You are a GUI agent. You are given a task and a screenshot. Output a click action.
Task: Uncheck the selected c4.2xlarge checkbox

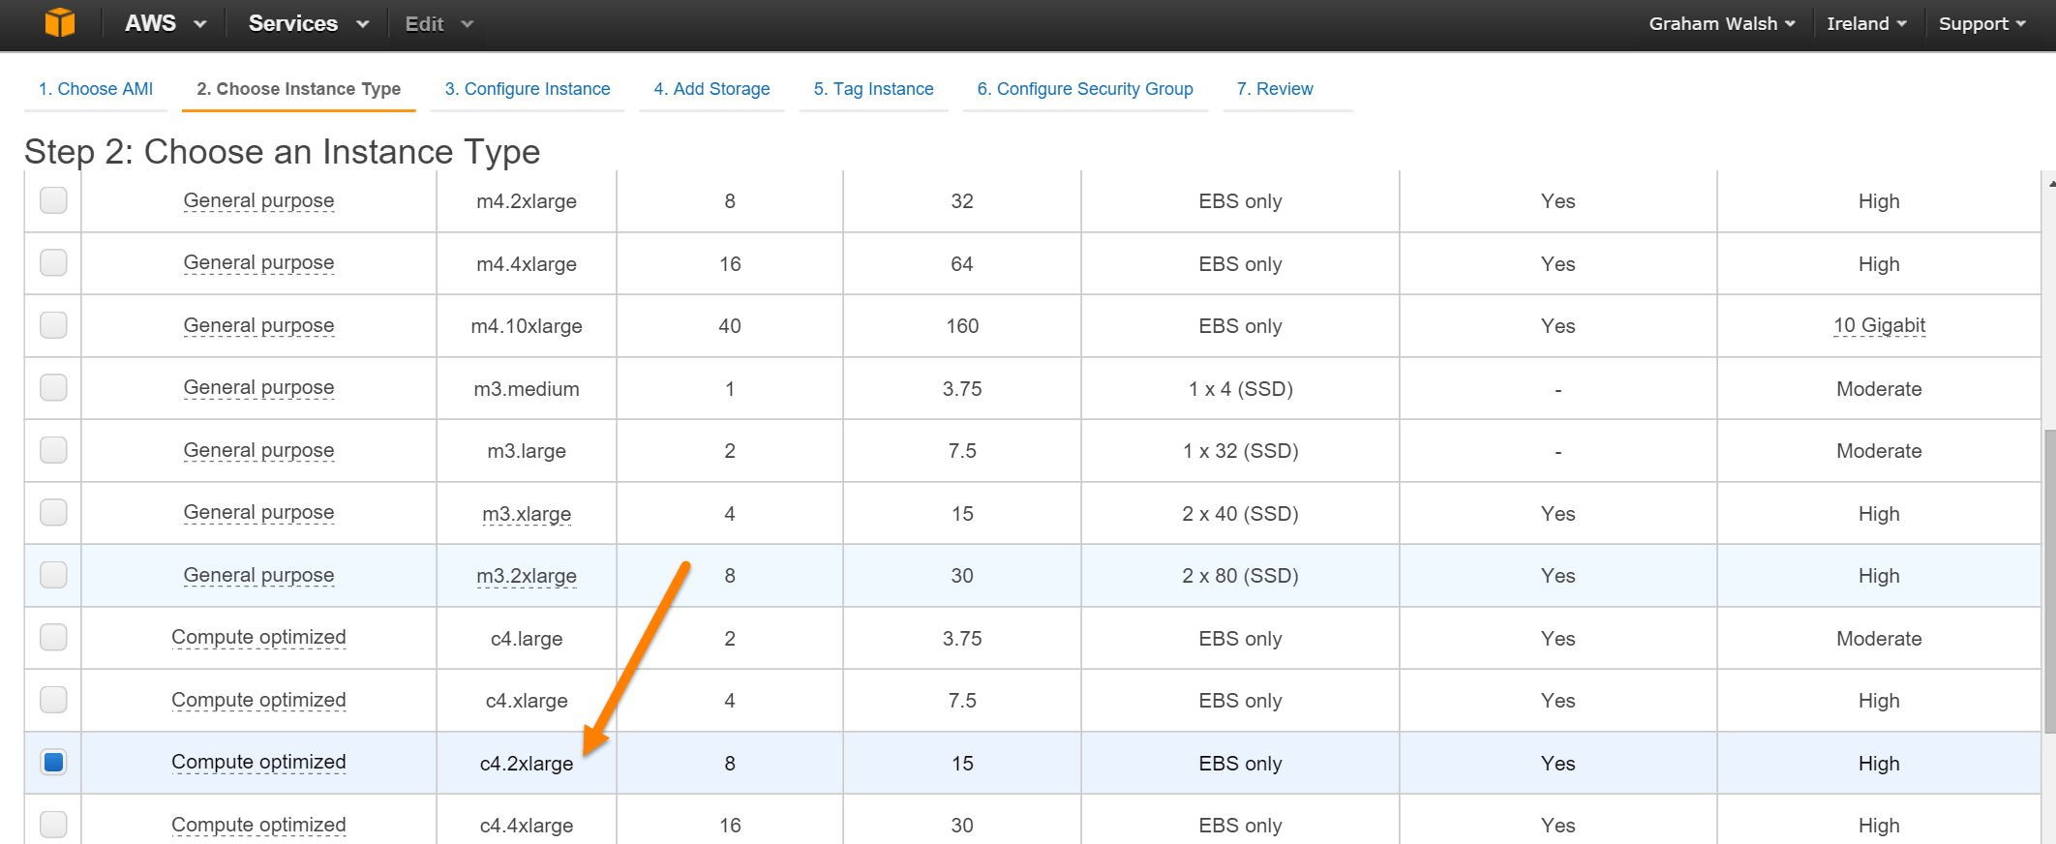point(53,762)
